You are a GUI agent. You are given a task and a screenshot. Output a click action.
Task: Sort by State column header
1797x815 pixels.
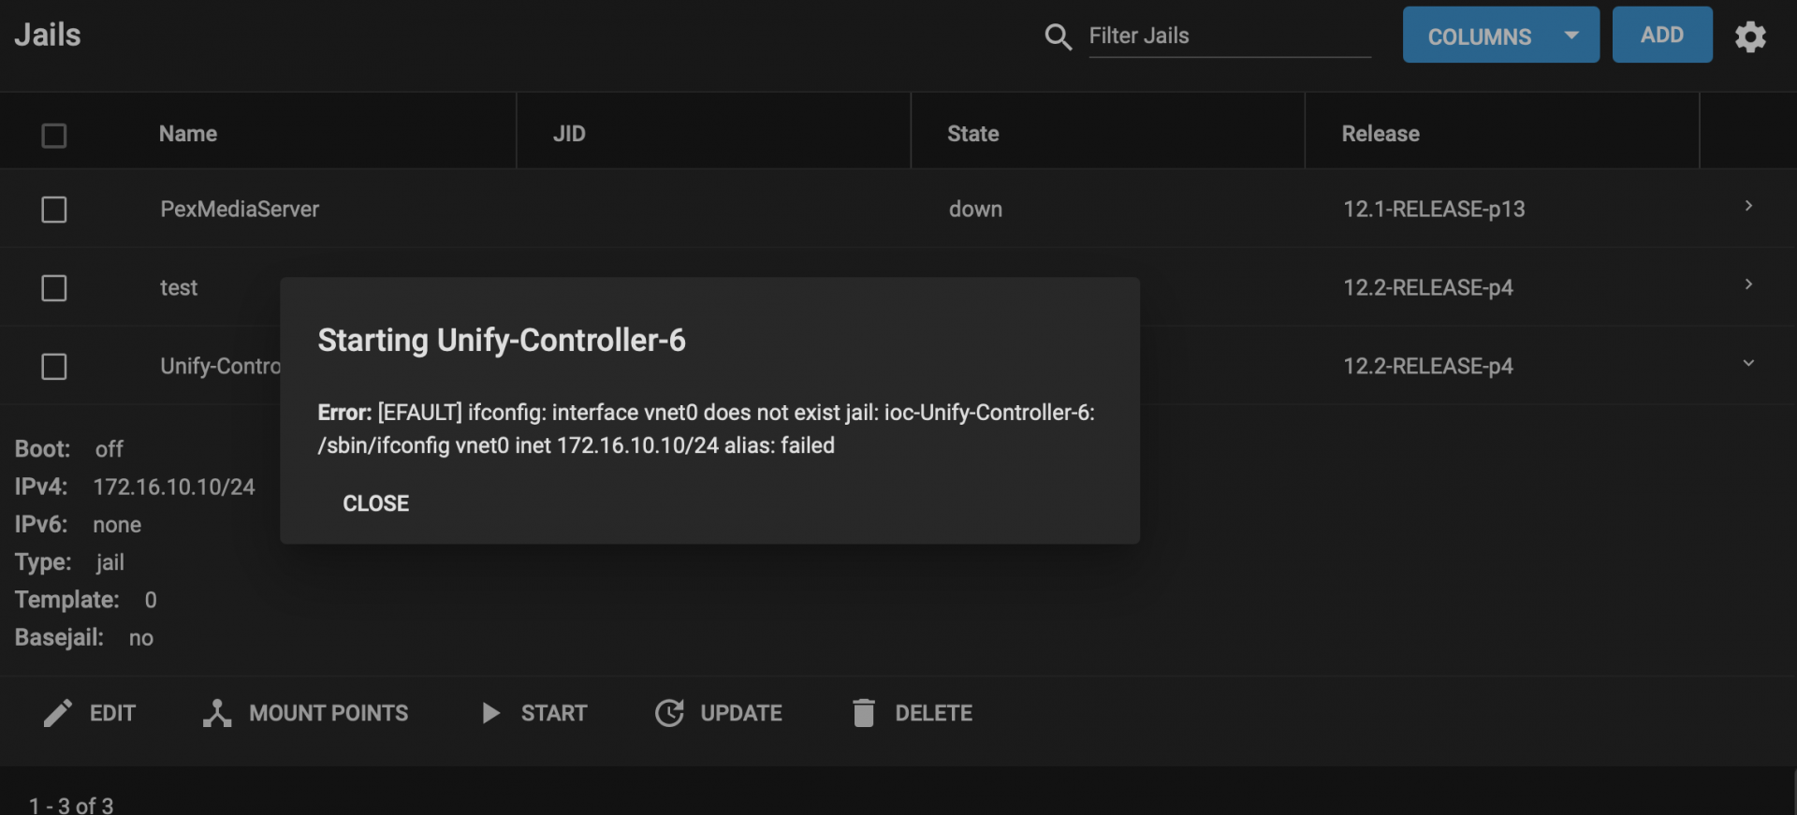coord(973,134)
